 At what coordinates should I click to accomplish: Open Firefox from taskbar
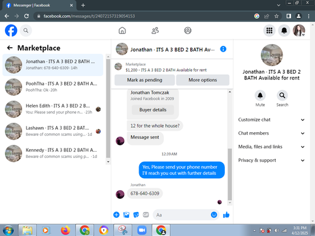tap(66, 230)
